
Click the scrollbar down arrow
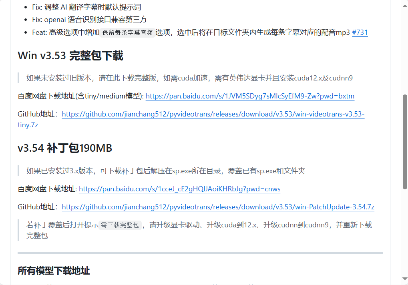coord(405,279)
